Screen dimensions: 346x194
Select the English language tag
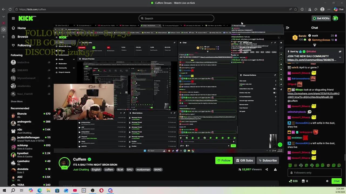coord(96,169)
